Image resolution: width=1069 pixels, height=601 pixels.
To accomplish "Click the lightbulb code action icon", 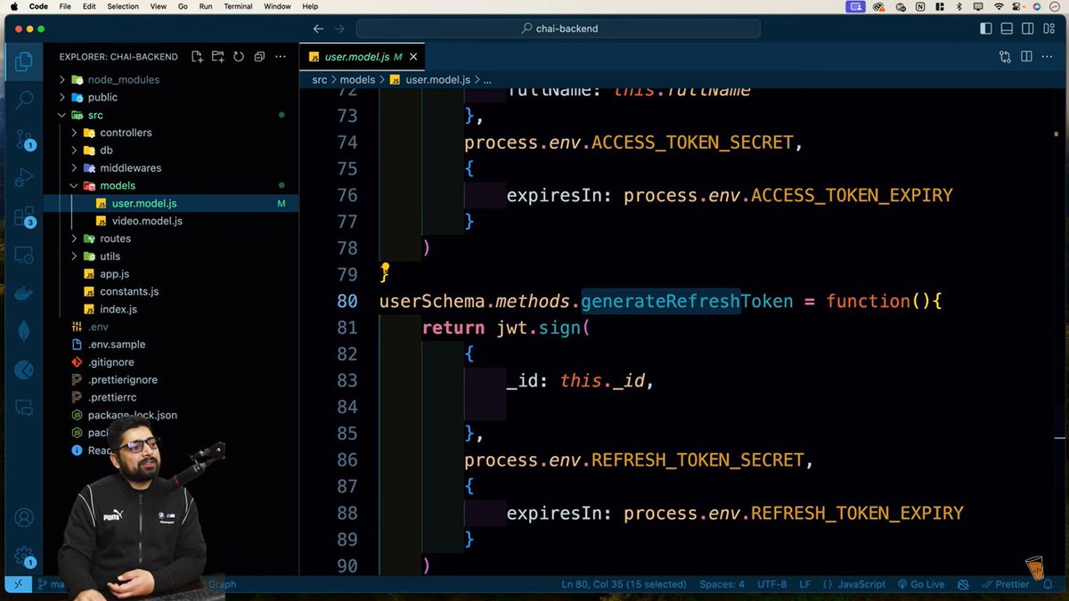I will click(385, 268).
